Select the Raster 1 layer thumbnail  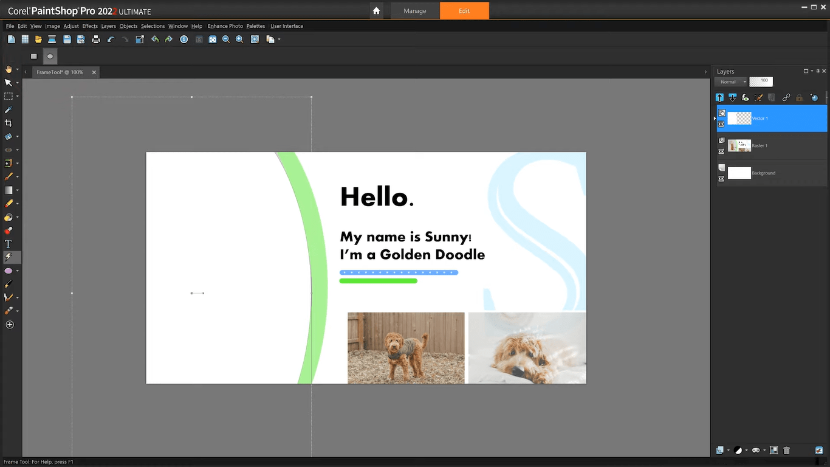tap(739, 146)
